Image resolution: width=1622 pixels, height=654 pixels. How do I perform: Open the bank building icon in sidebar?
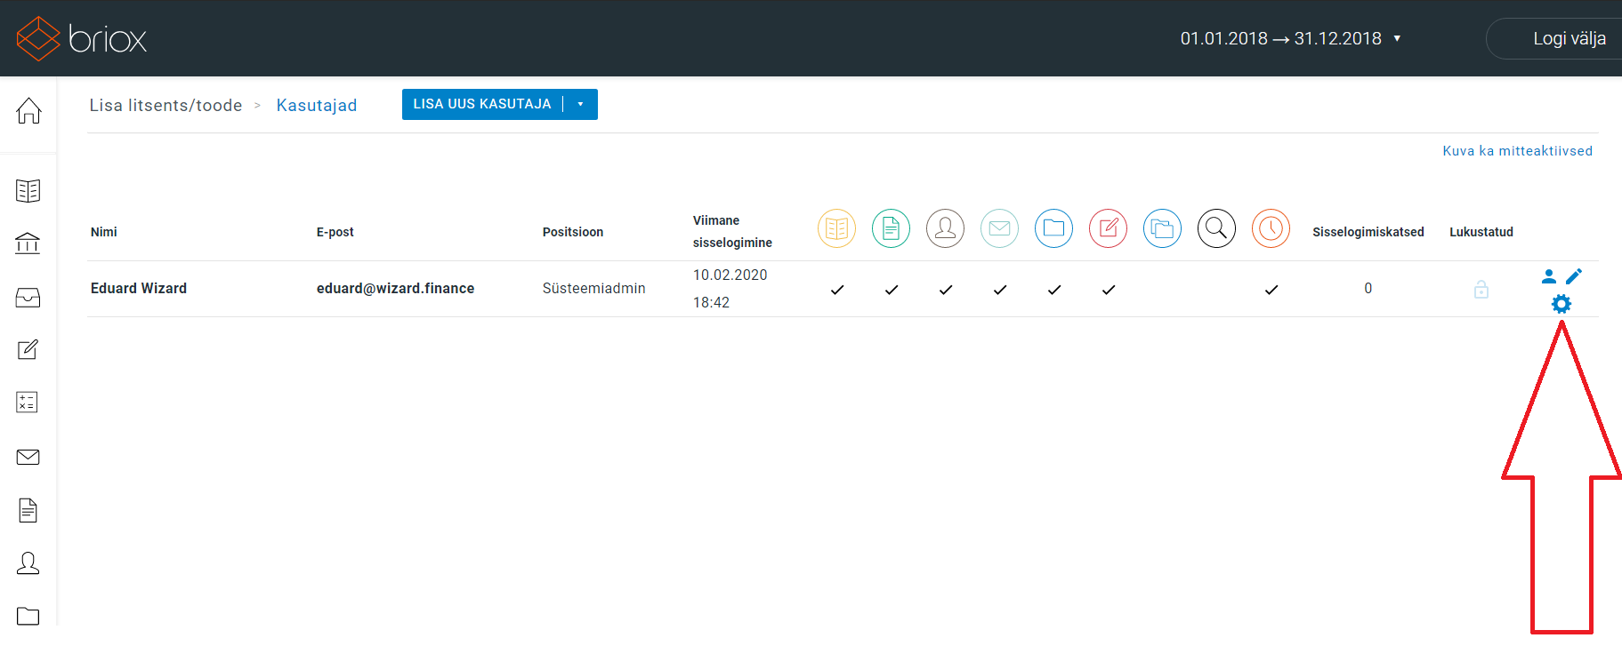(x=28, y=243)
